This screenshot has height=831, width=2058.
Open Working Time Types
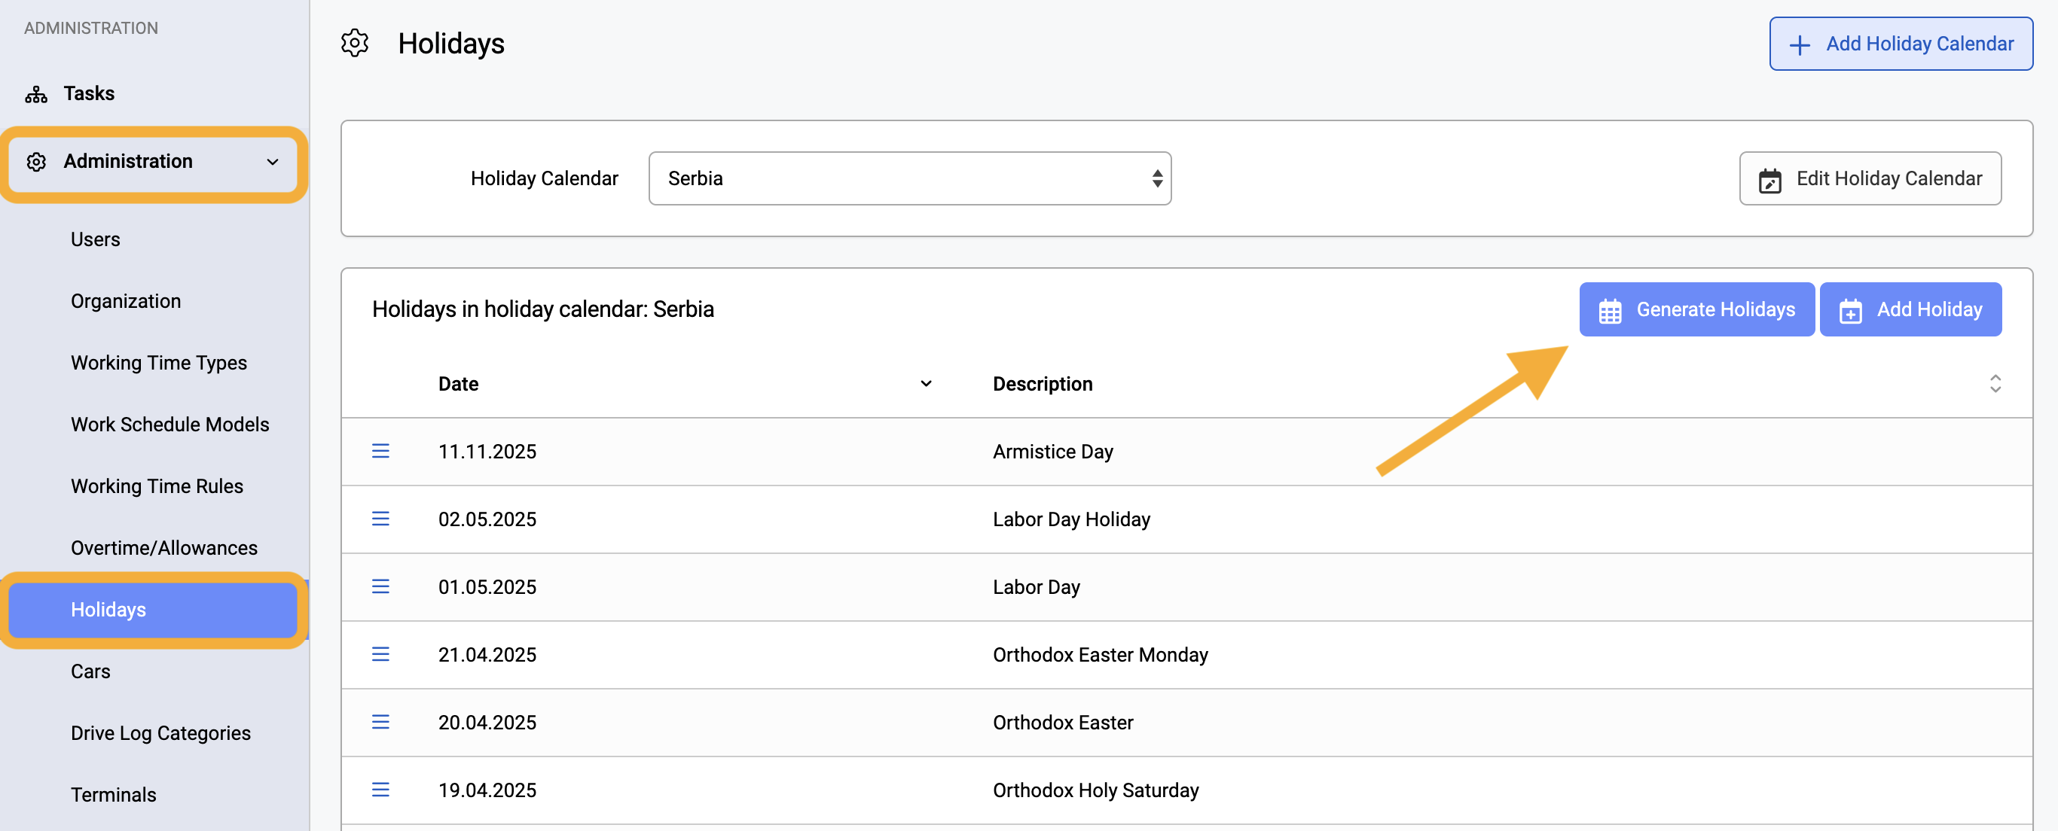(159, 362)
